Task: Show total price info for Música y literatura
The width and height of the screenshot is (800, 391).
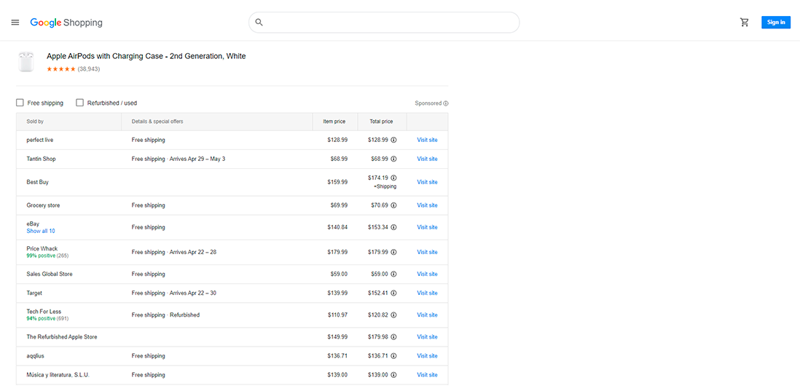Action: pos(394,375)
